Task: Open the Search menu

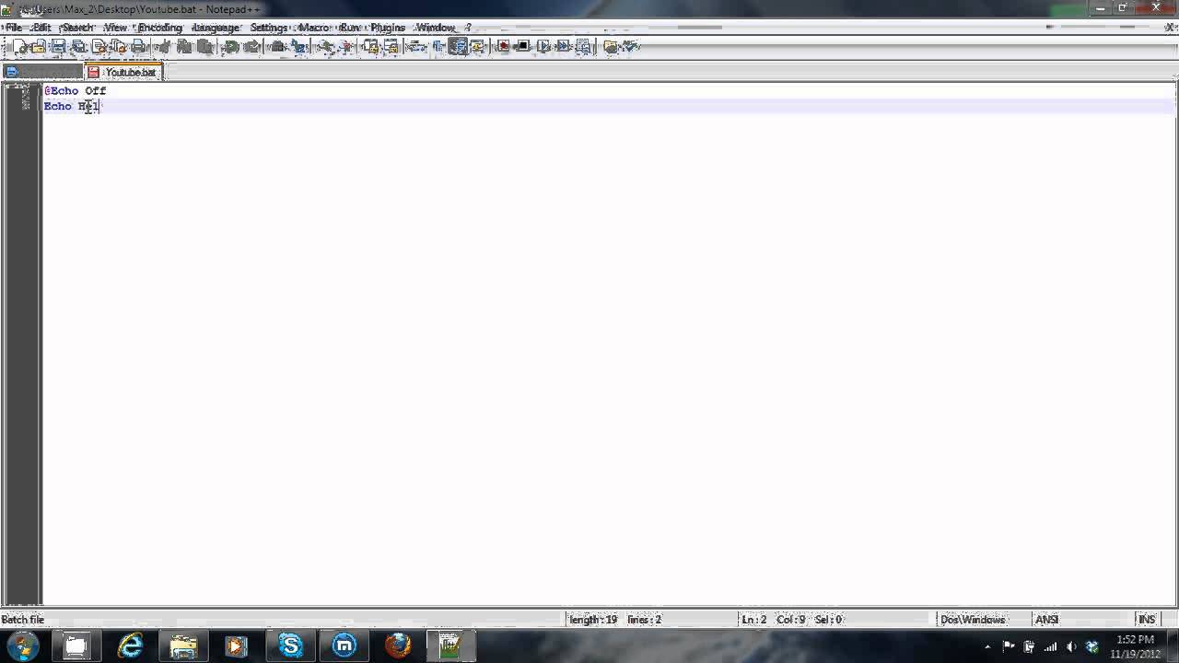Action: point(77,28)
